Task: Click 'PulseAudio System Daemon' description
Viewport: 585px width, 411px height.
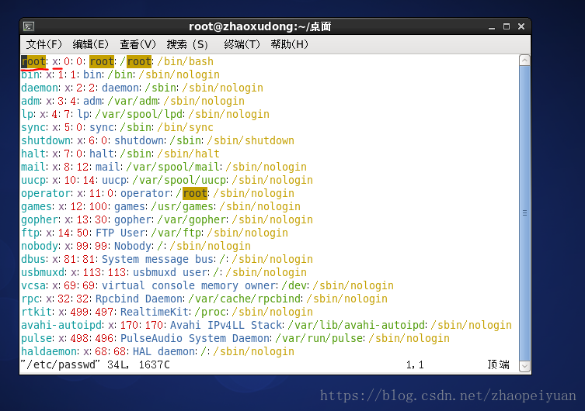Action: pos(195,338)
